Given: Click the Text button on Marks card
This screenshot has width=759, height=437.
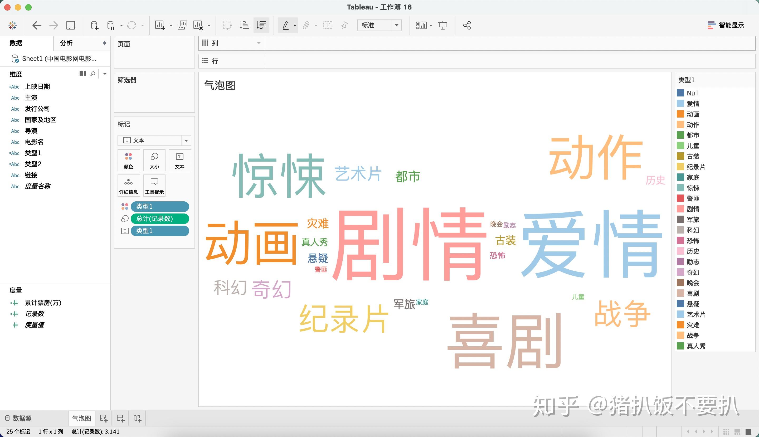Looking at the screenshot, I should click(x=179, y=160).
